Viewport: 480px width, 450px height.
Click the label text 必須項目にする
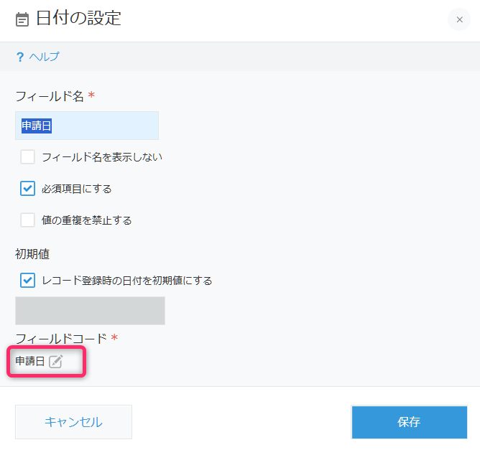click(77, 189)
